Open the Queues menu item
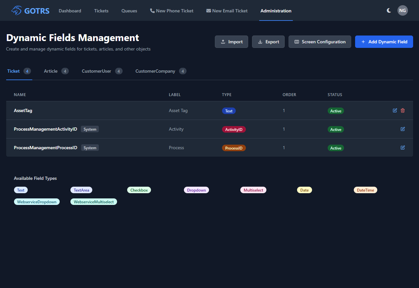 (129, 11)
